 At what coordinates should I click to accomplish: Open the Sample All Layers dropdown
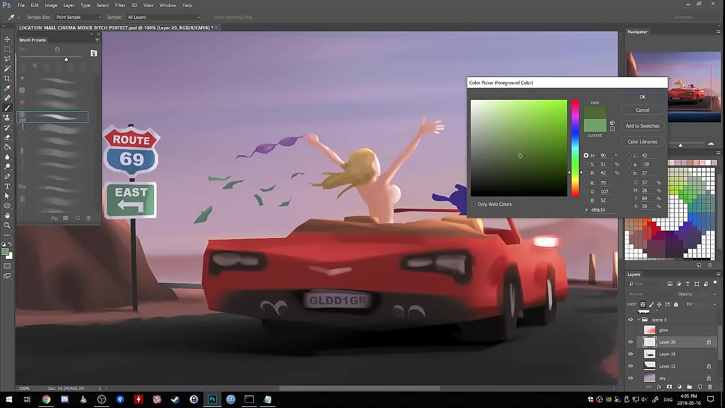[163, 17]
